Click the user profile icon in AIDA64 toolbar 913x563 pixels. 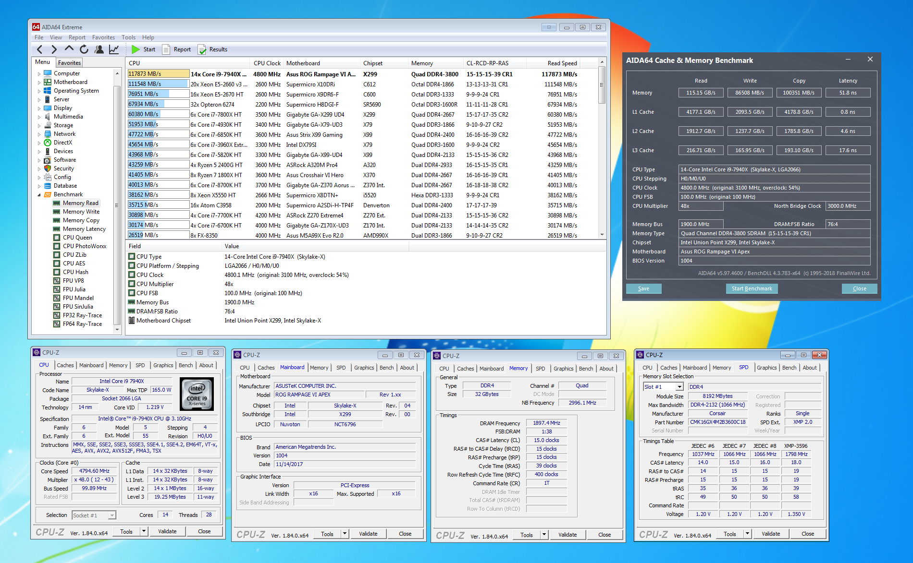point(99,49)
